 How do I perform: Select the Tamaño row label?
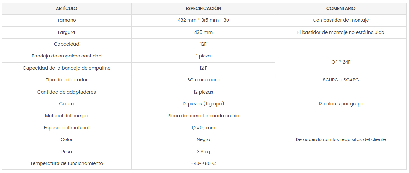click(66, 20)
